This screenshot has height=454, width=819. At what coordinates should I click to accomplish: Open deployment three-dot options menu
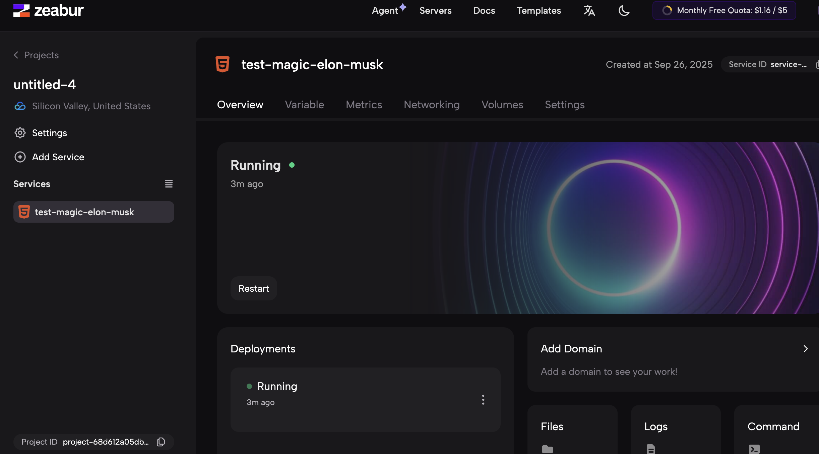tap(483, 400)
